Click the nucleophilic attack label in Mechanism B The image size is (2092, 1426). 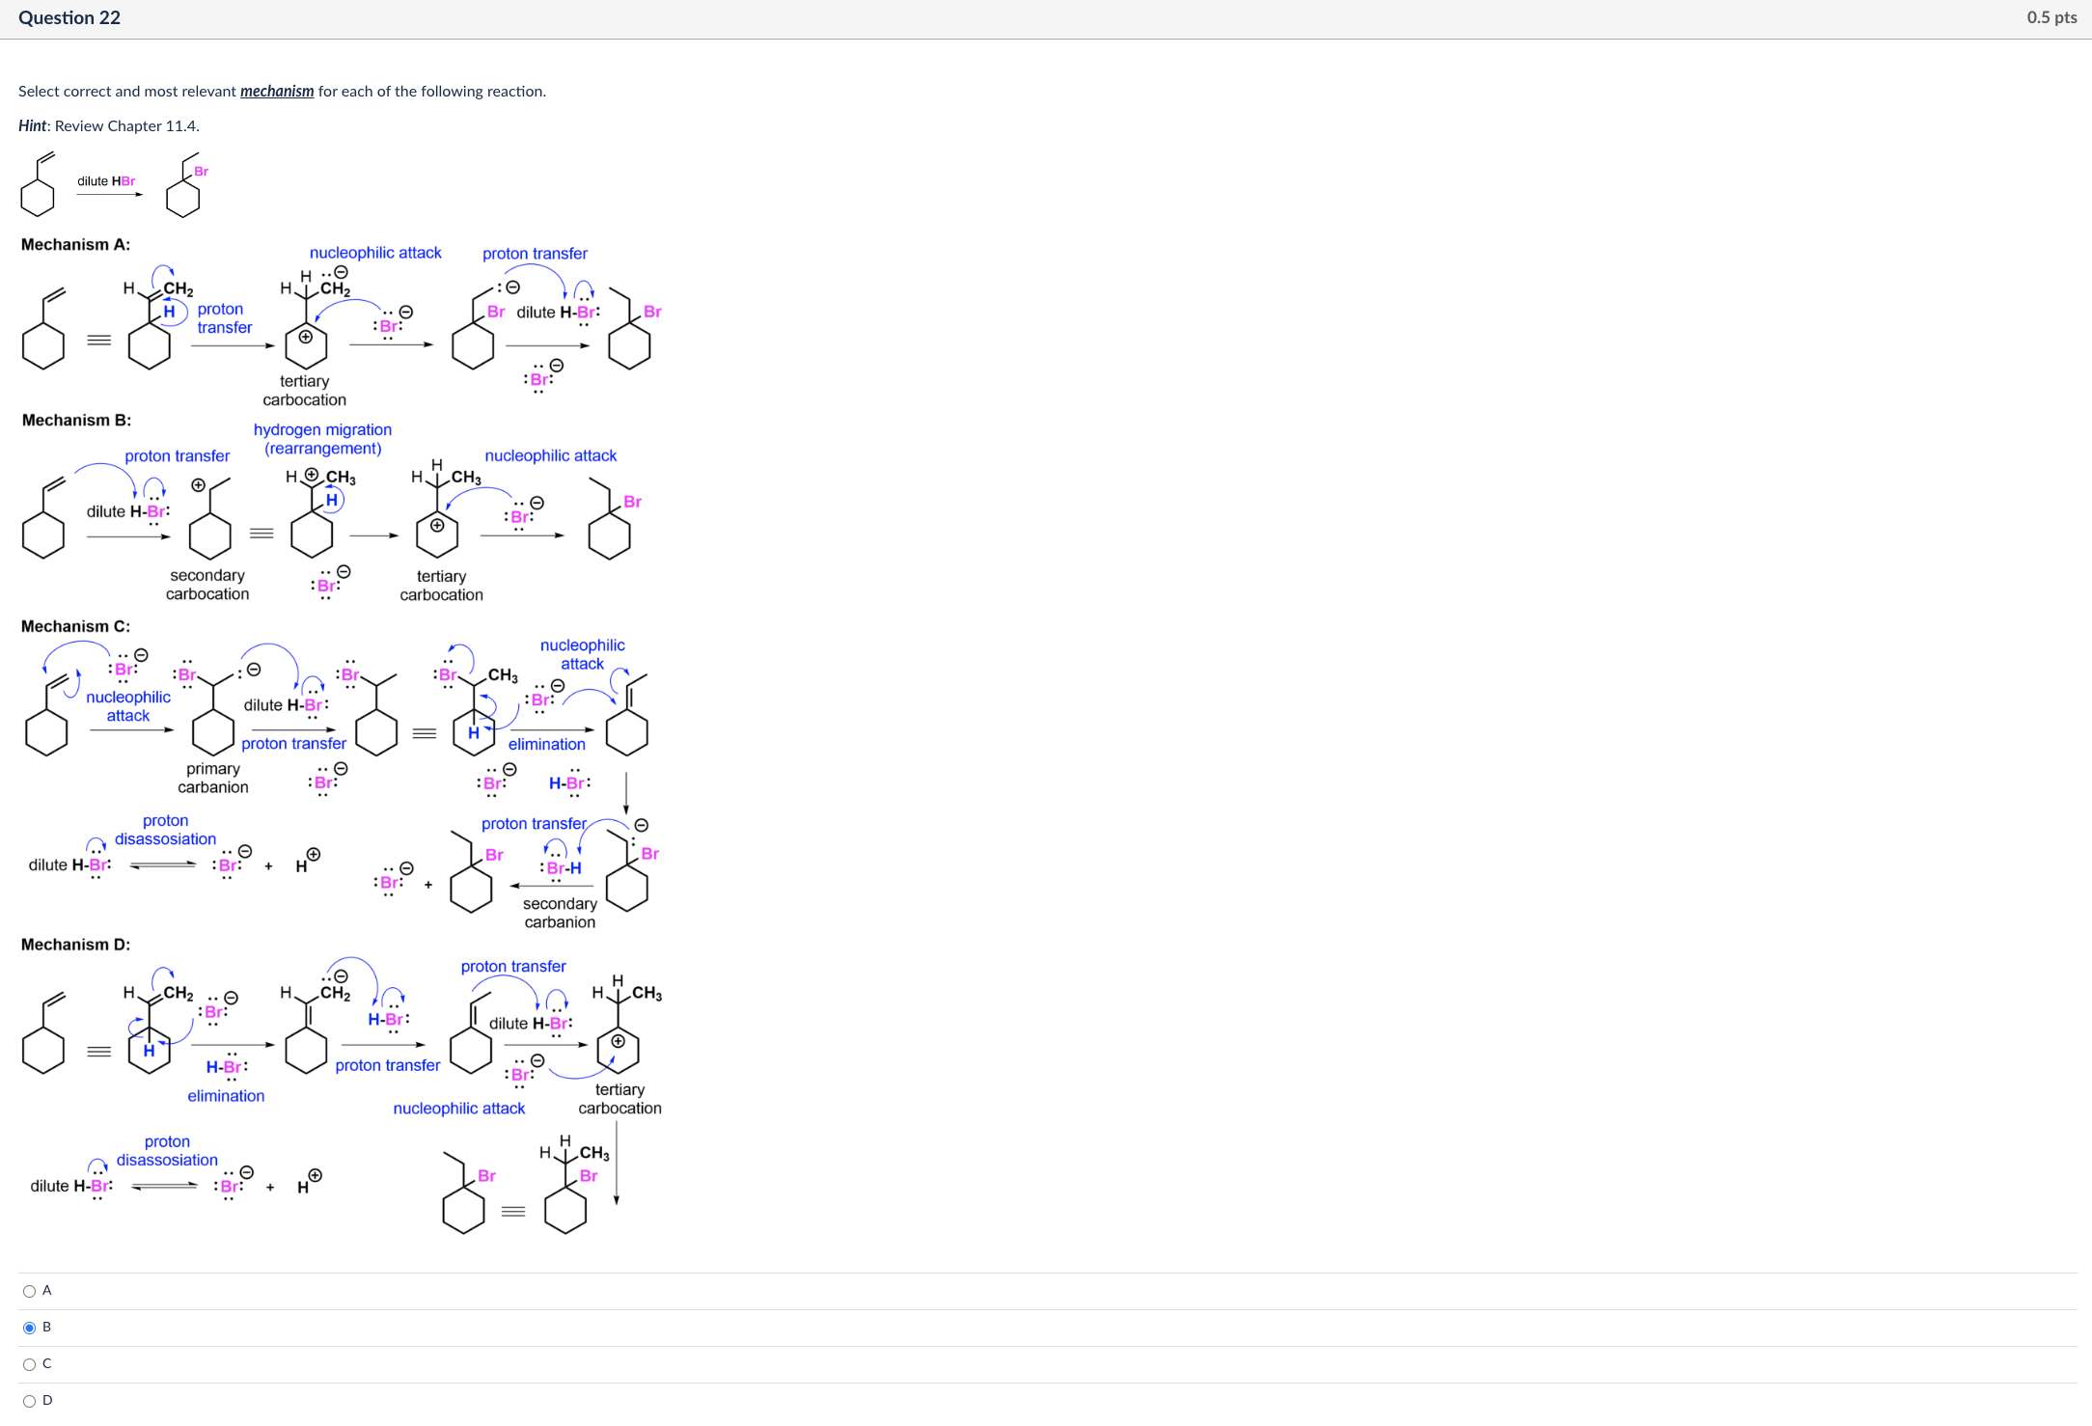550,454
